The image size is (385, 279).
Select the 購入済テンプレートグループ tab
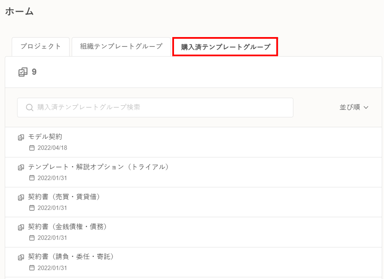(225, 47)
